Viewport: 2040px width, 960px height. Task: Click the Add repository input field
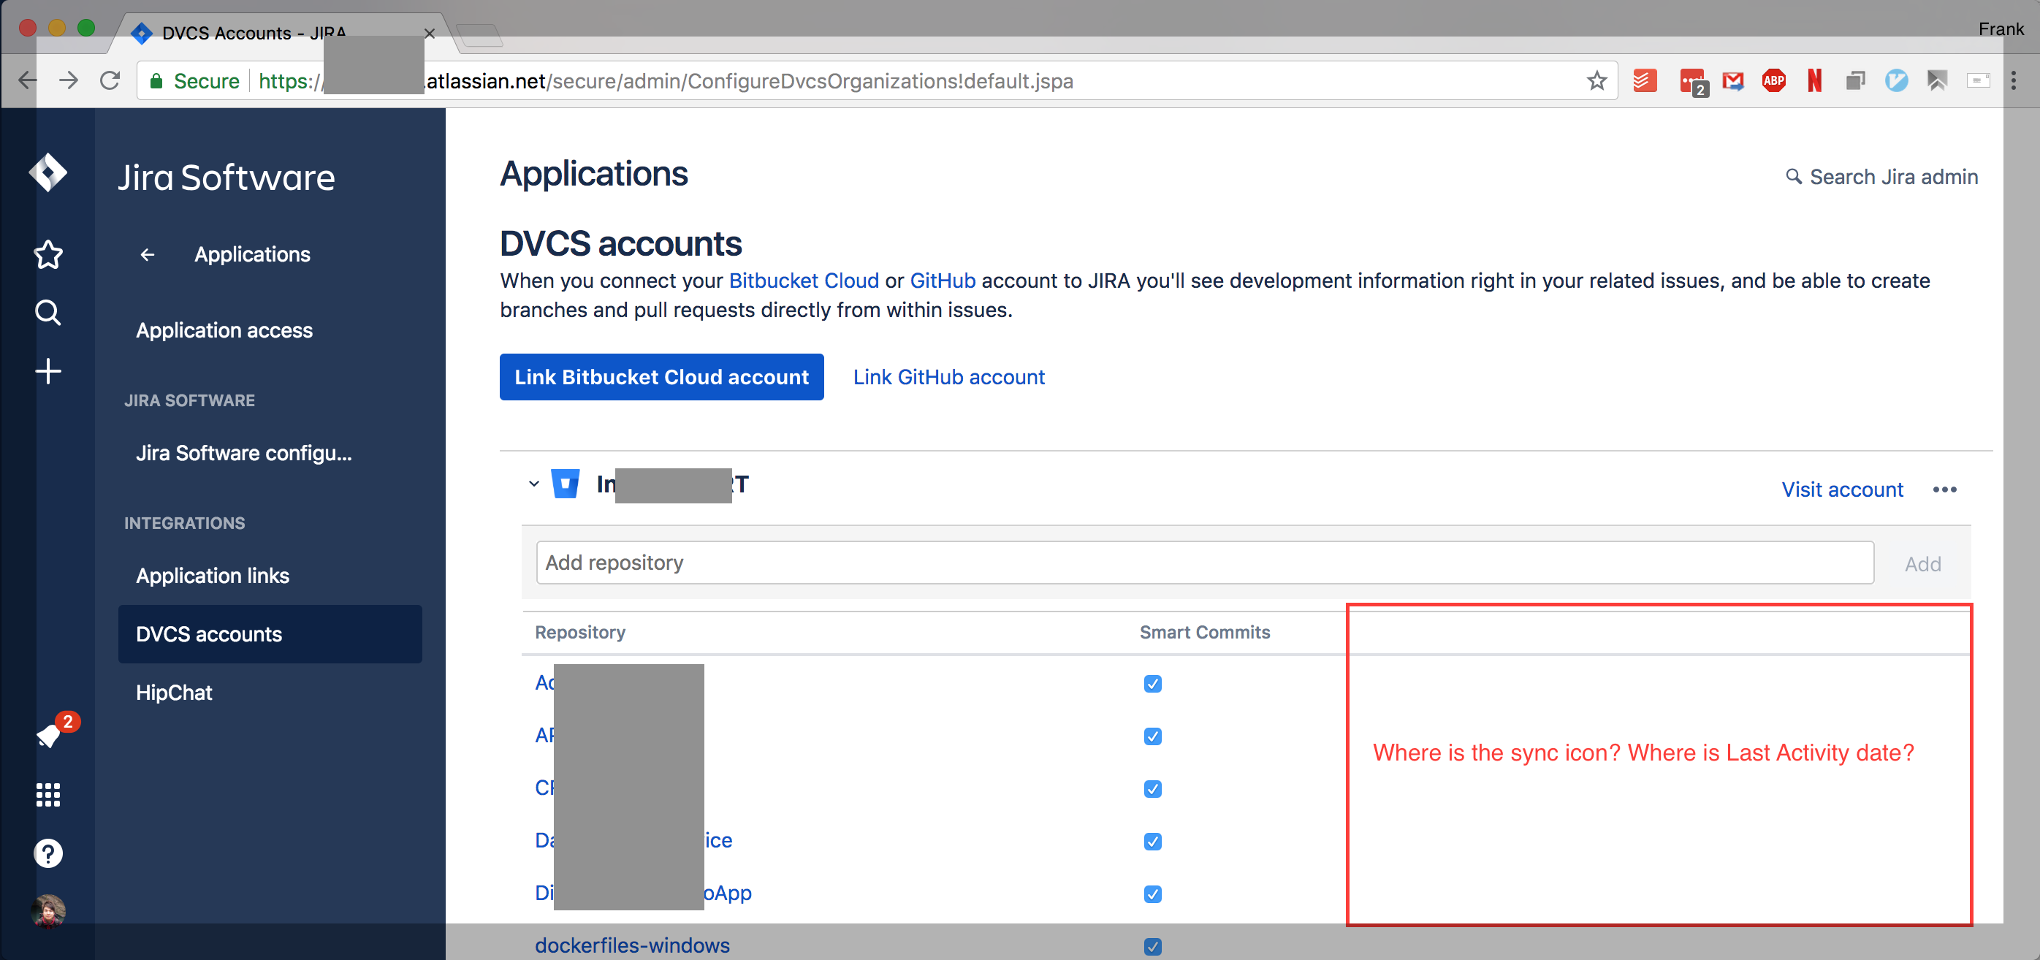1203,563
